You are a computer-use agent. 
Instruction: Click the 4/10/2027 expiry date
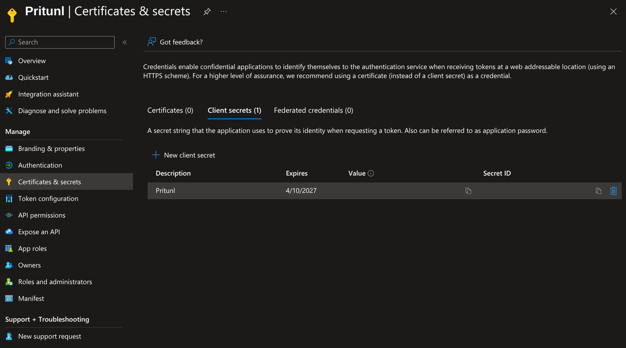[301, 191]
